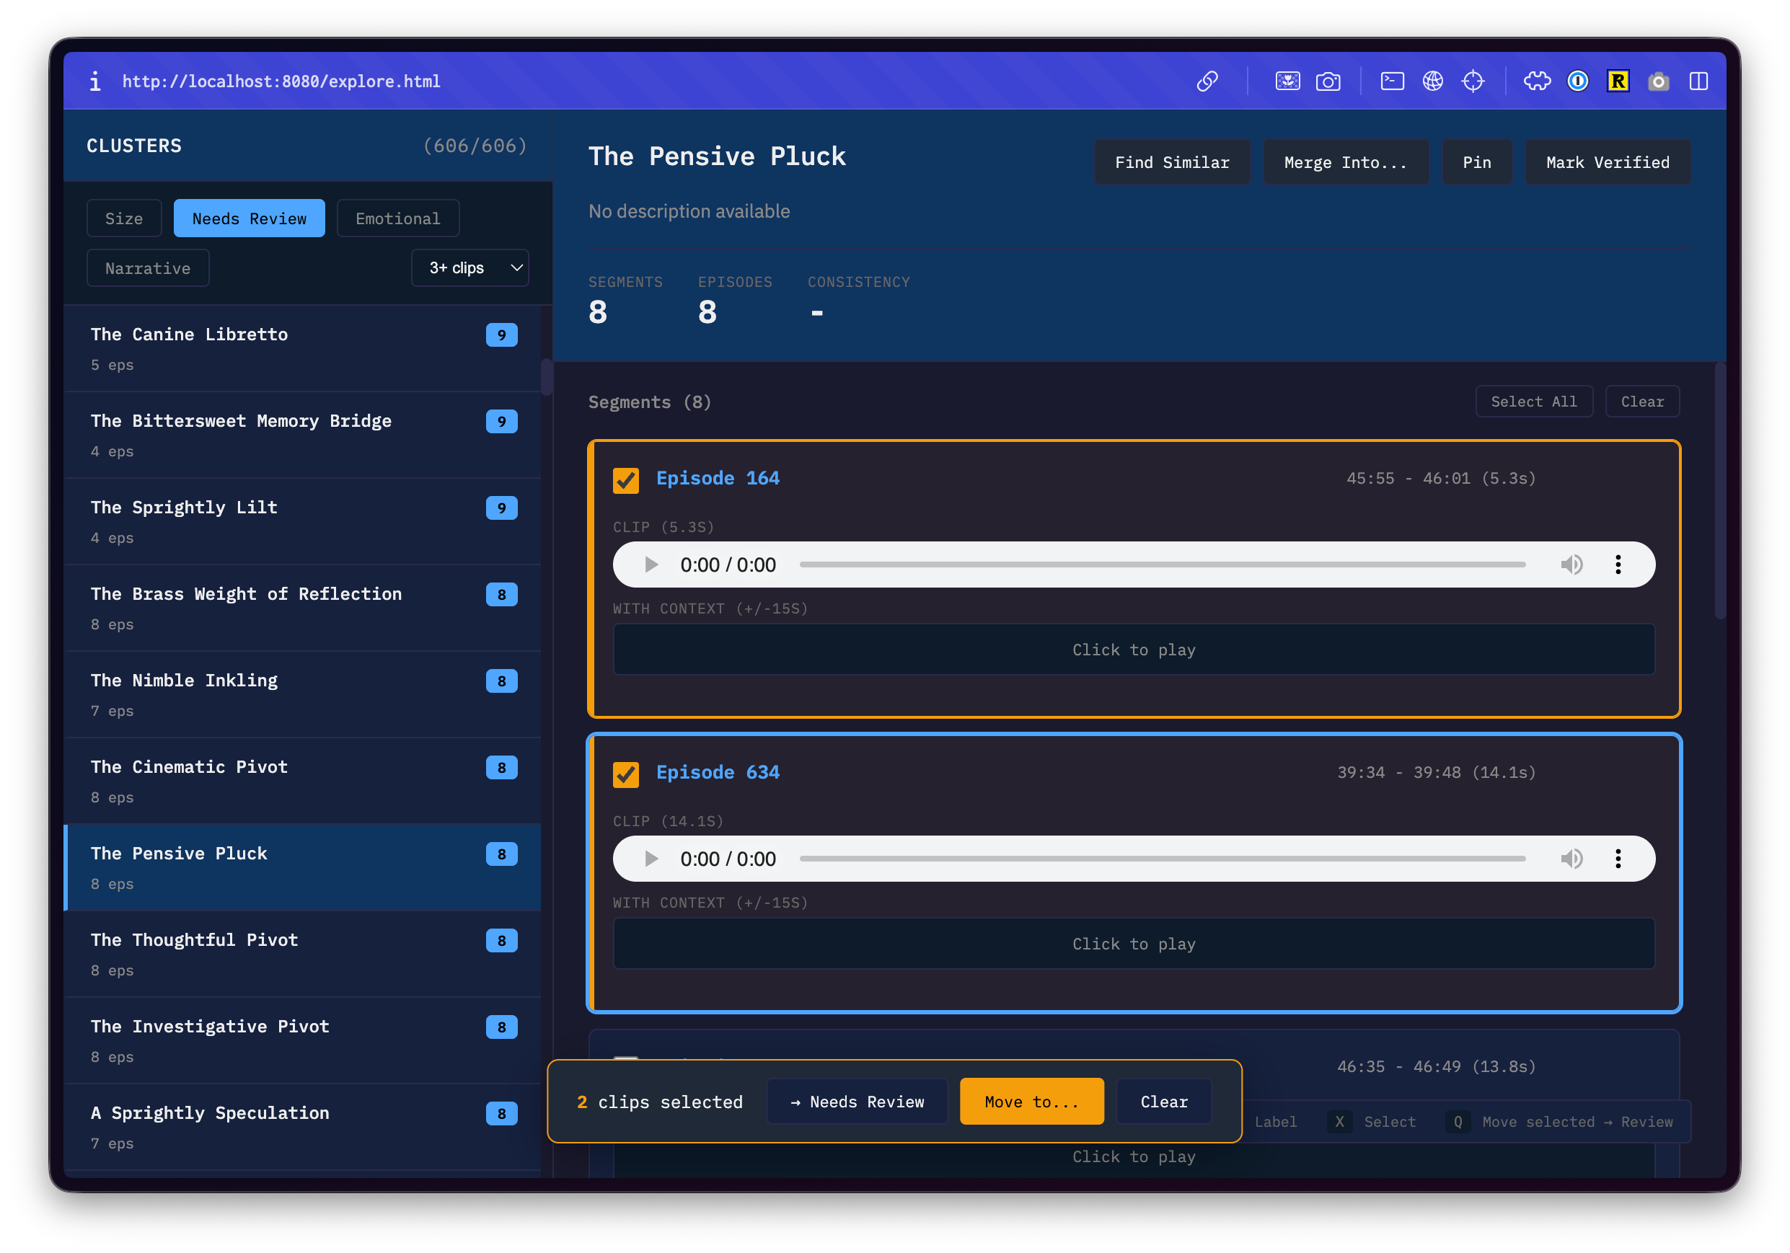Click the Find Similar button
1790x1253 pixels.
click(1171, 162)
